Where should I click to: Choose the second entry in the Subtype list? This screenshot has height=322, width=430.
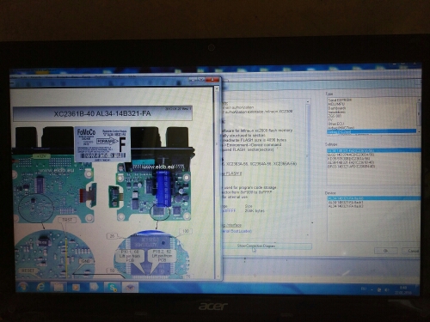pyautogui.click(x=351, y=155)
